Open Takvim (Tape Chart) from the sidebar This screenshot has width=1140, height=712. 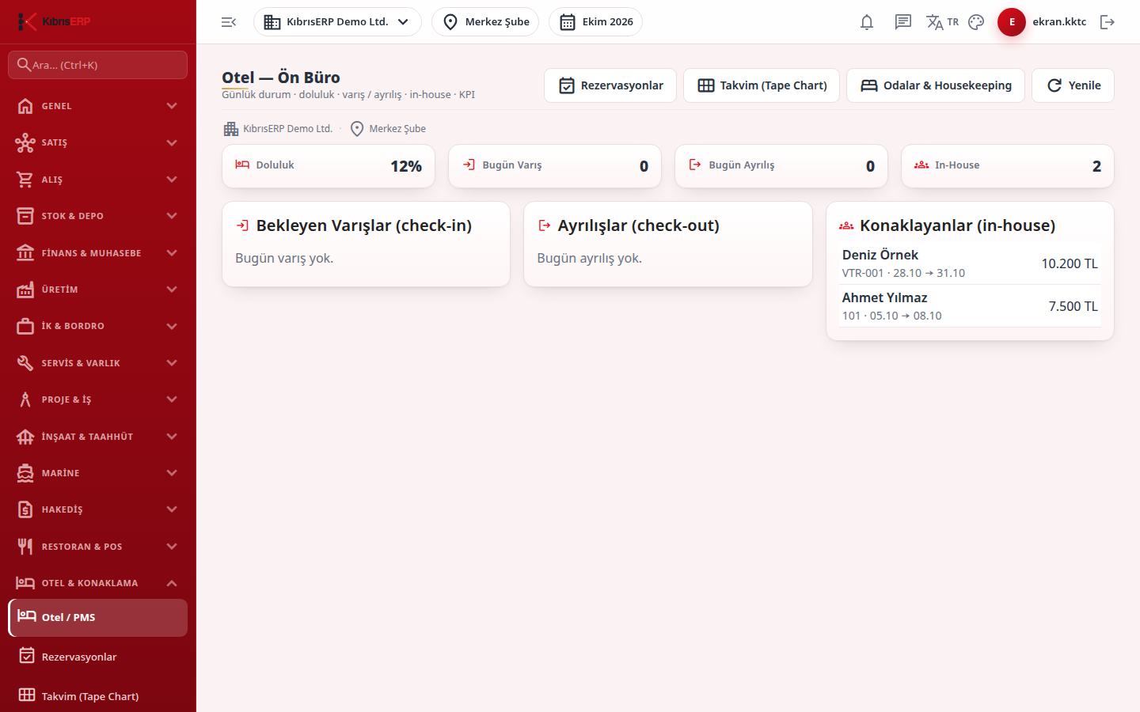tap(97, 696)
